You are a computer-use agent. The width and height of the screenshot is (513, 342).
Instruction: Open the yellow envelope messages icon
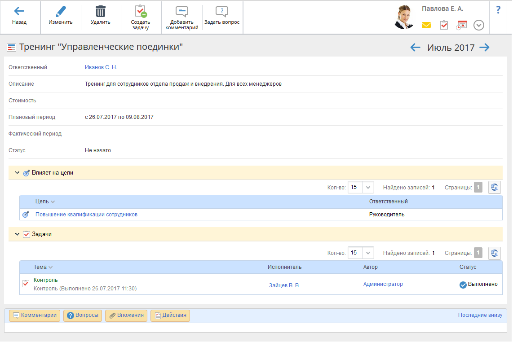coord(426,25)
